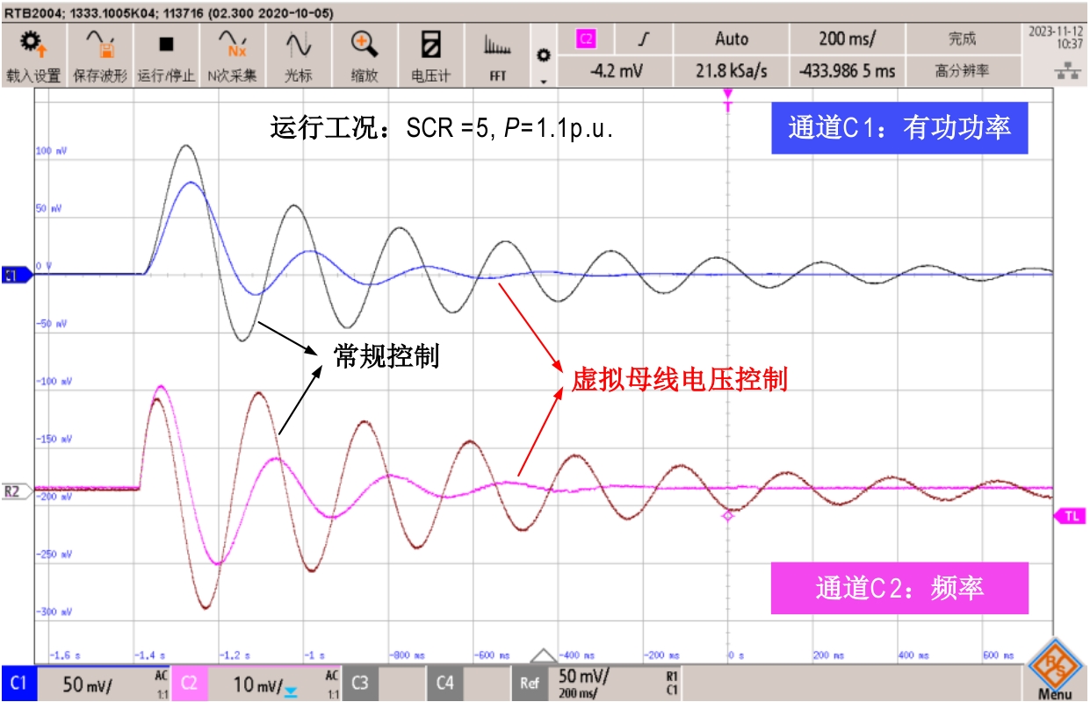Toggle channel C1 on or off
Viewport: 1090px width, 702px height.
tap(18, 684)
